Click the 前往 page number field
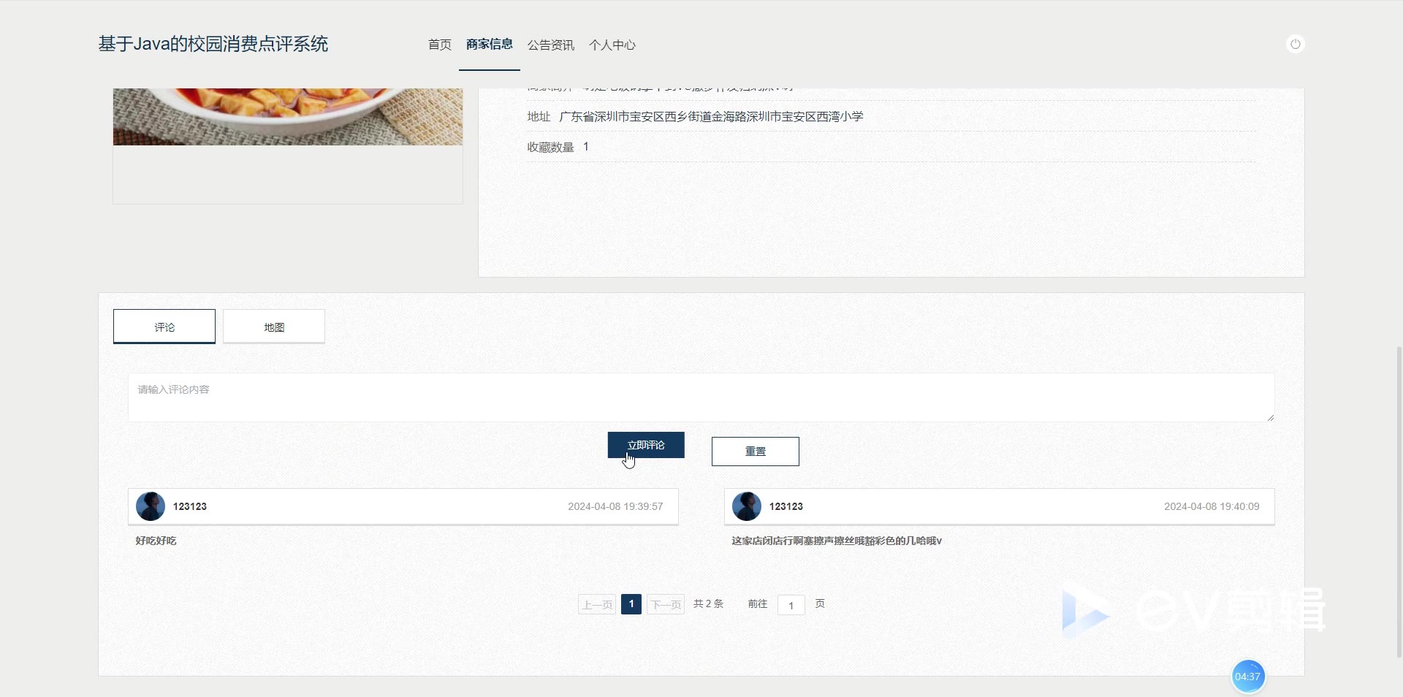 [x=791, y=605]
